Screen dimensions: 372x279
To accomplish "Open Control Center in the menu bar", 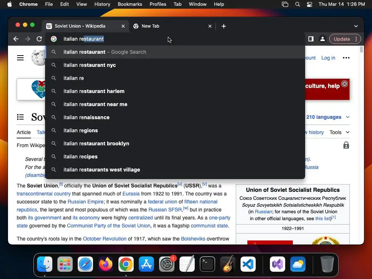I will pyautogui.click(x=310, y=4).
